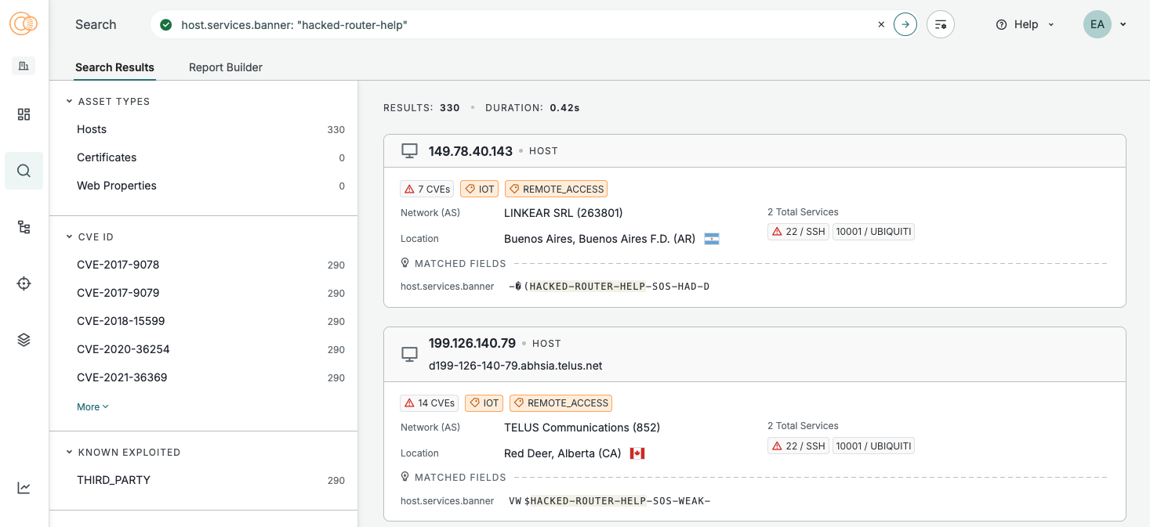The height and width of the screenshot is (527, 1150).
Task: Filter by CVE-2017-9078
Action: (x=118, y=265)
